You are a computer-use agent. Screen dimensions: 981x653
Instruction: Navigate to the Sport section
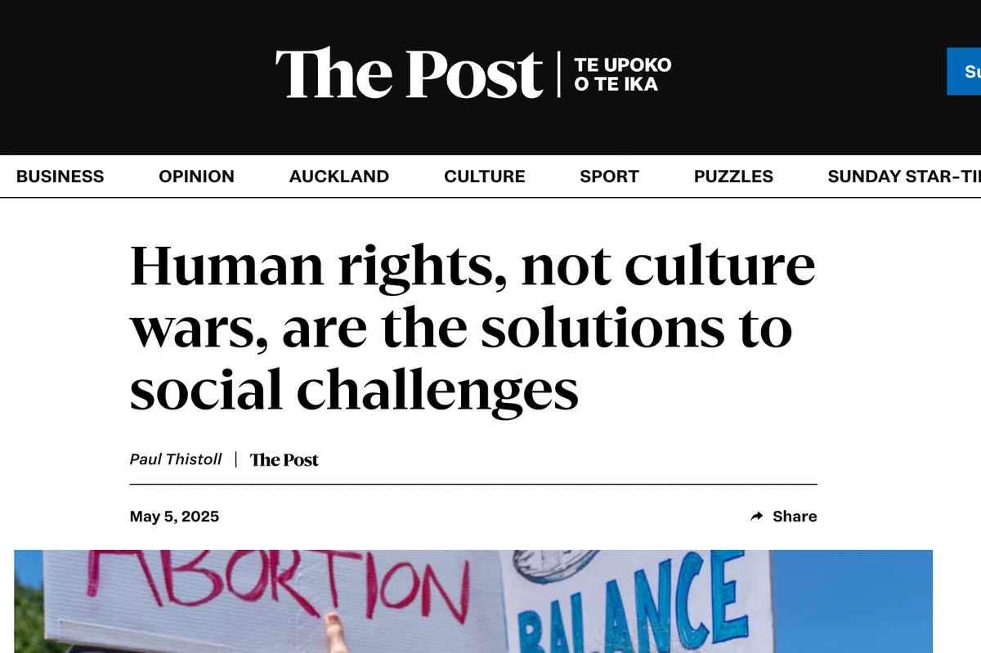point(609,177)
